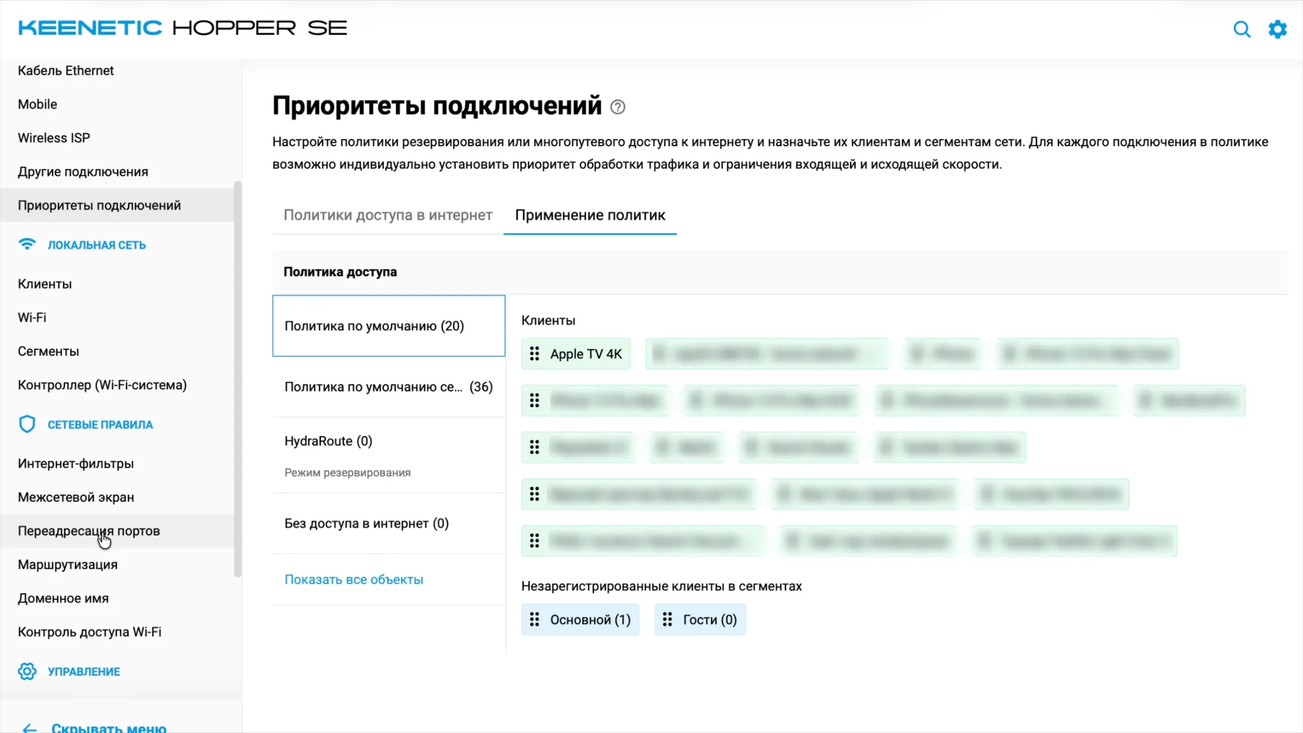1303x733 pixels.
Task: Click the sidebar vertical scrollbar
Action: tap(237, 379)
